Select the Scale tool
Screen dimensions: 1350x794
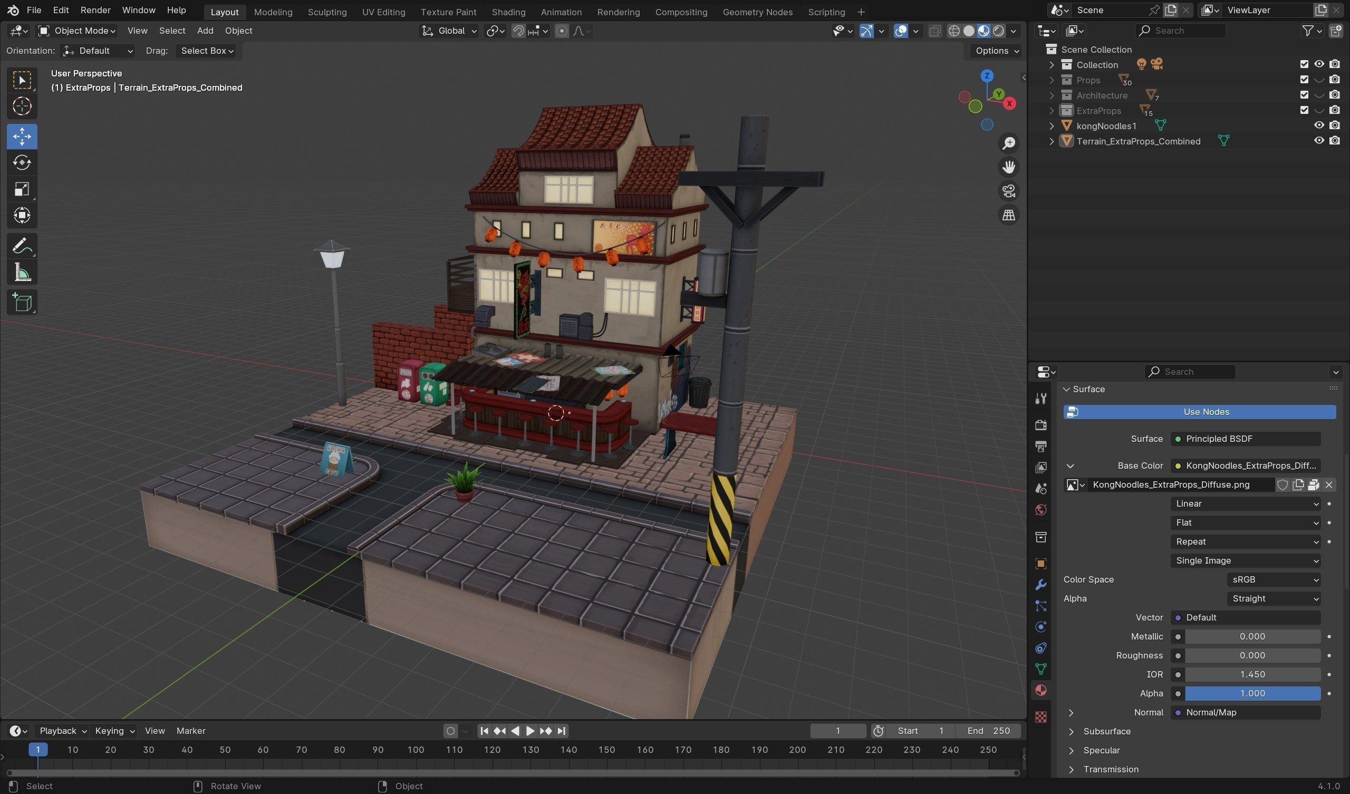click(22, 189)
